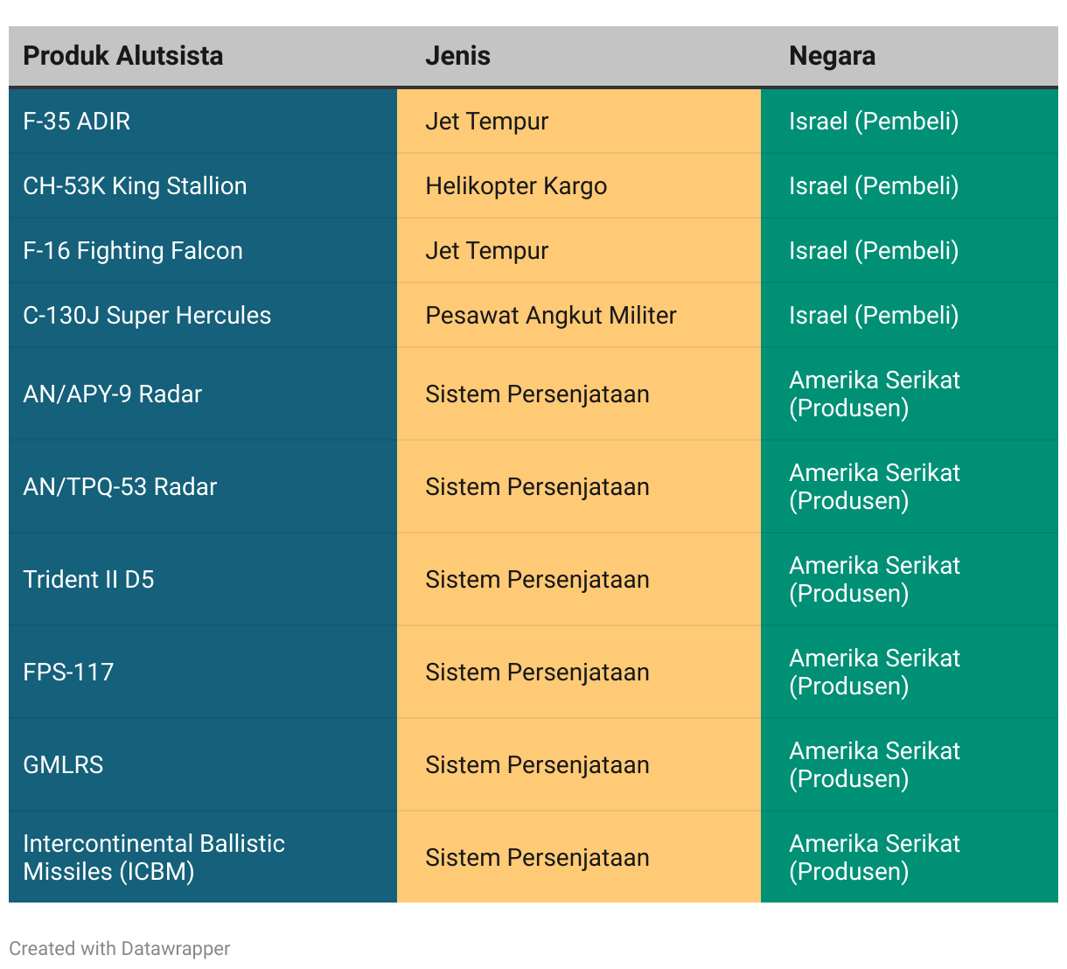Select the Pesawat Angkut Militer cell
This screenshot has width=1067, height=969.
coord(551,316)
